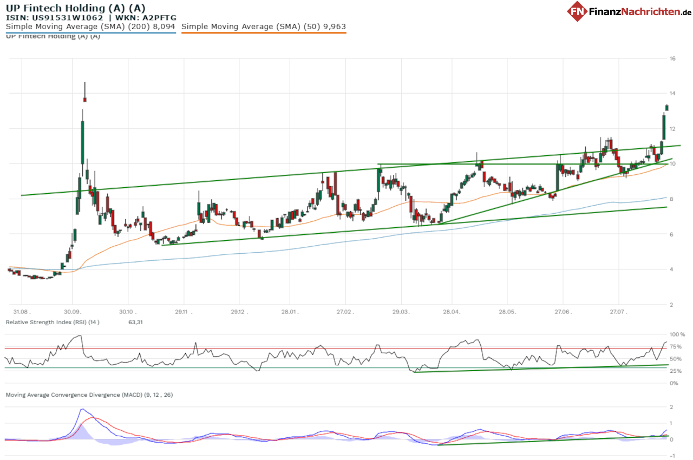This screenshot has height=460, width=693.
Task: Click the orange SMA 50 legend line
Action: [264, 32]
